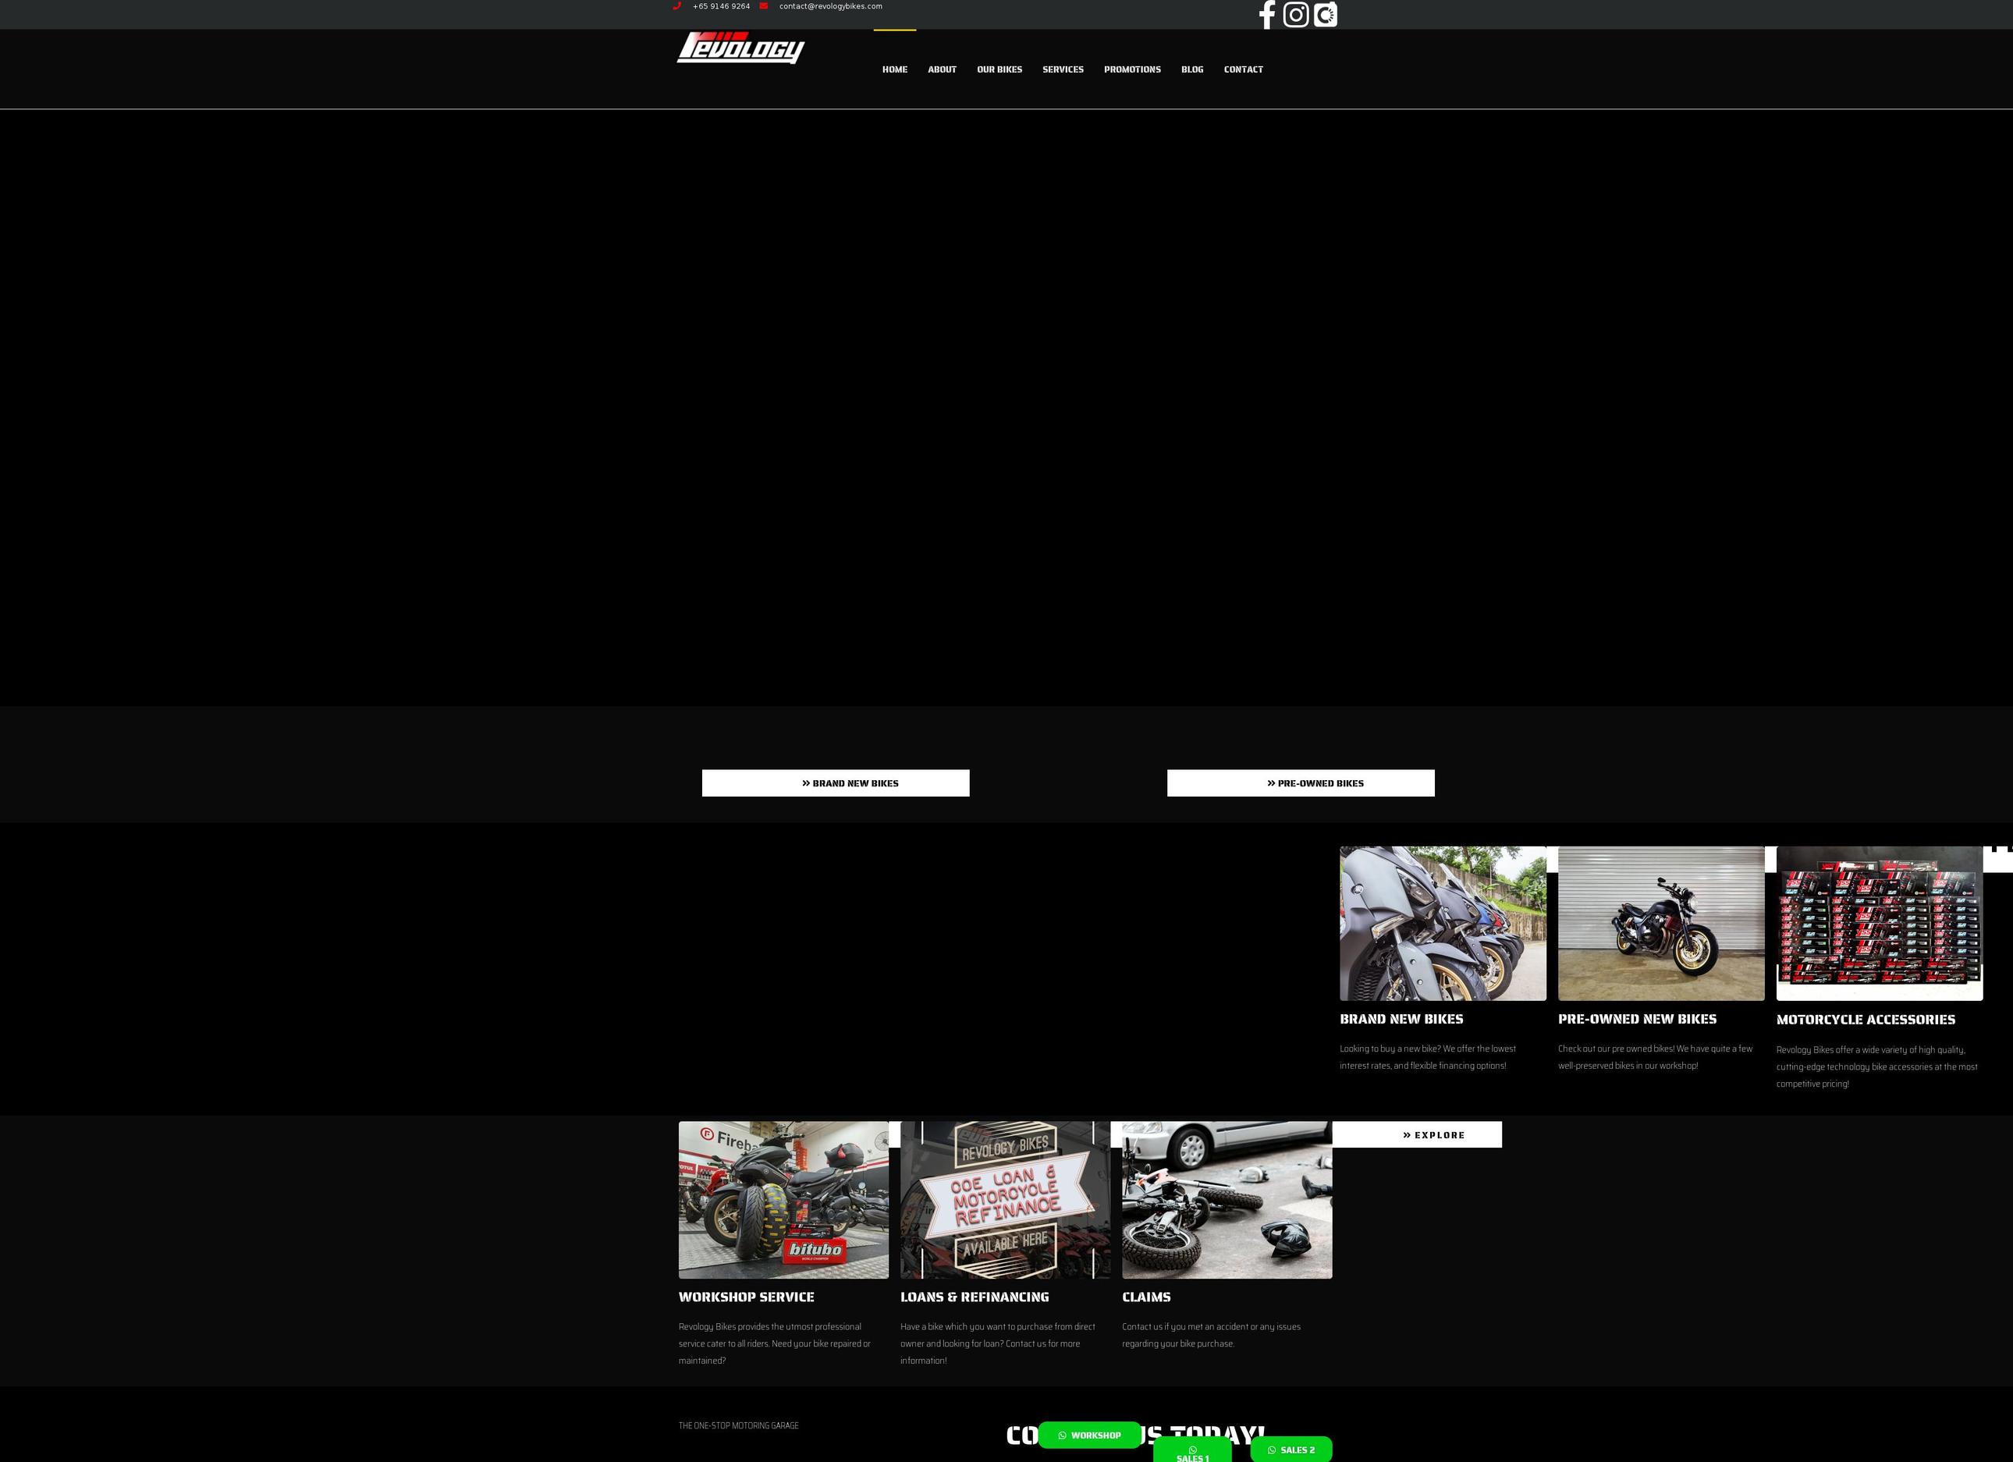2013x1462 pixels.
Task: Click the red envelope email icon
Action: coord(763,6)
